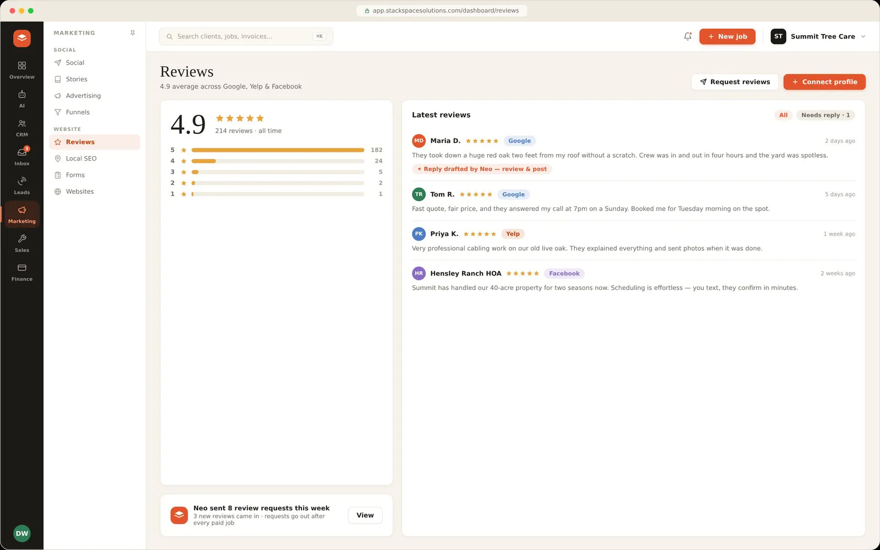Open the Leads section

pos(22,186)
